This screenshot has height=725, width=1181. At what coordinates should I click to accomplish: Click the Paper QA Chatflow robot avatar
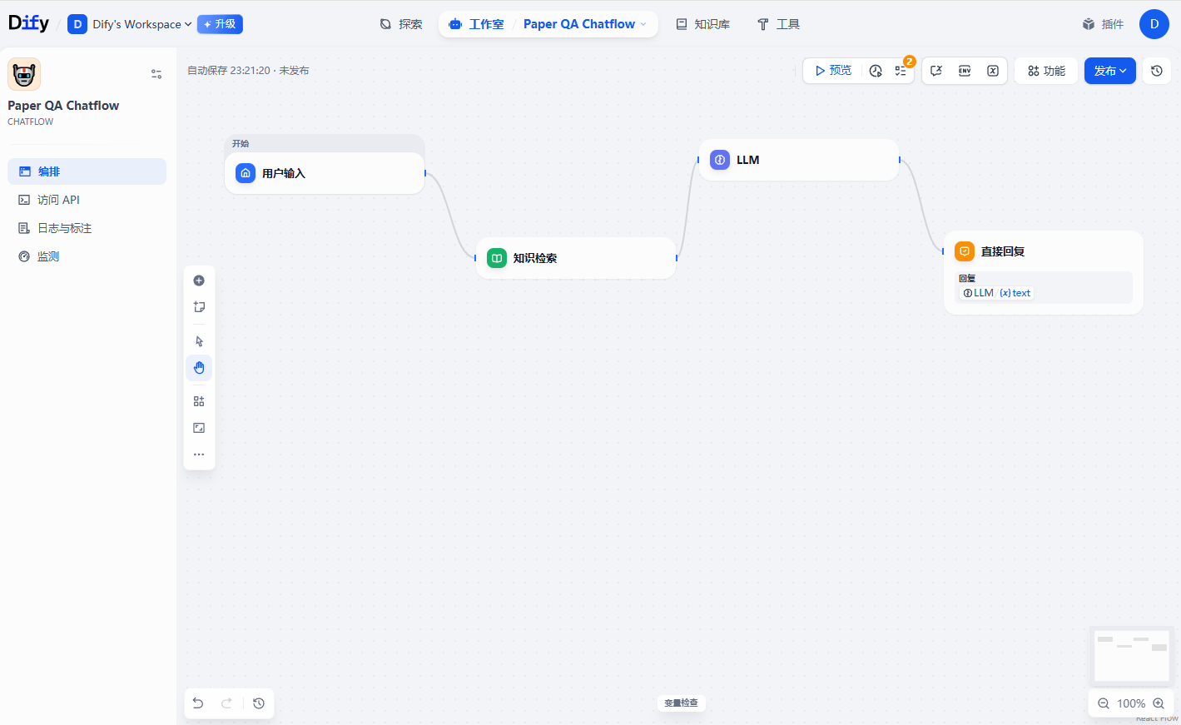[24, 74]
